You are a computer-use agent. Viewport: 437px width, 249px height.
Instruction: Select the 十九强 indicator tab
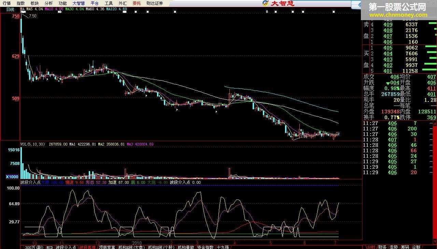click(223, 247)
